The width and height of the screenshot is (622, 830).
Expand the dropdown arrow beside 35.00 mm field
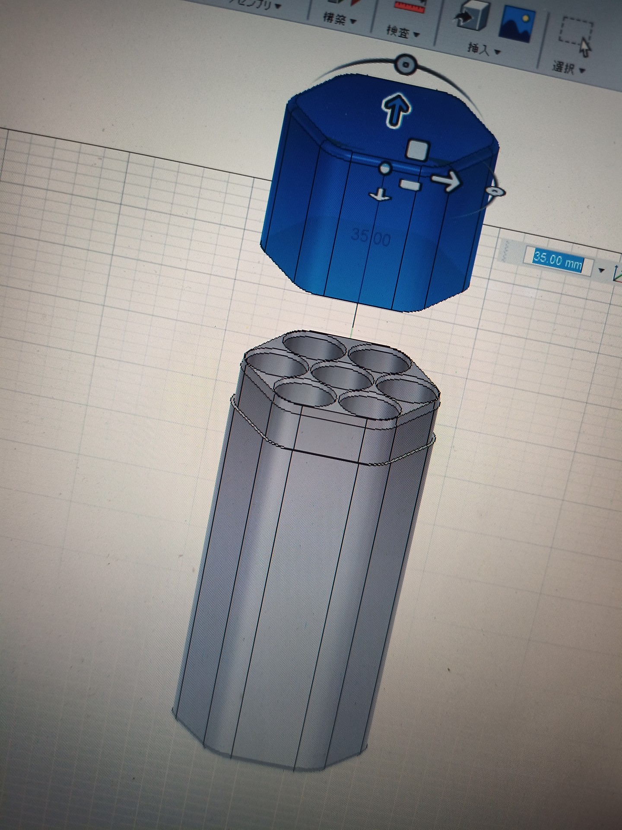click(601, 271)
